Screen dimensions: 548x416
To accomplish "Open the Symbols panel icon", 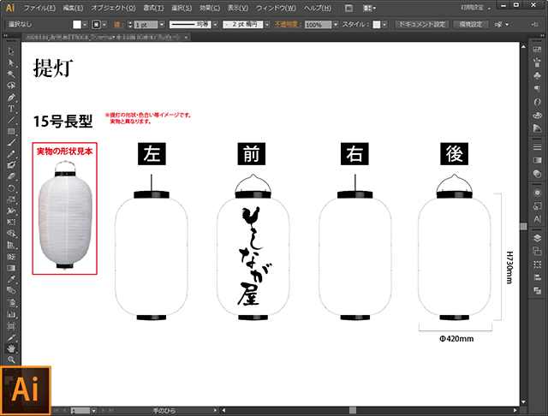I will [x=537, y=75].
